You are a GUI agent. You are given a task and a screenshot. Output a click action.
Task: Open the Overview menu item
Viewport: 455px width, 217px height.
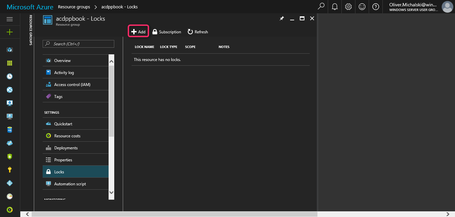pos(76,60)
